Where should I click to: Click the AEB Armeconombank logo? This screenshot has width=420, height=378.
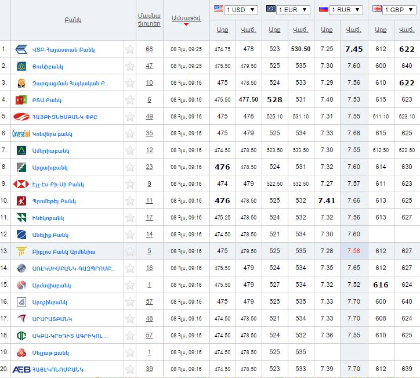click(21, 369)
